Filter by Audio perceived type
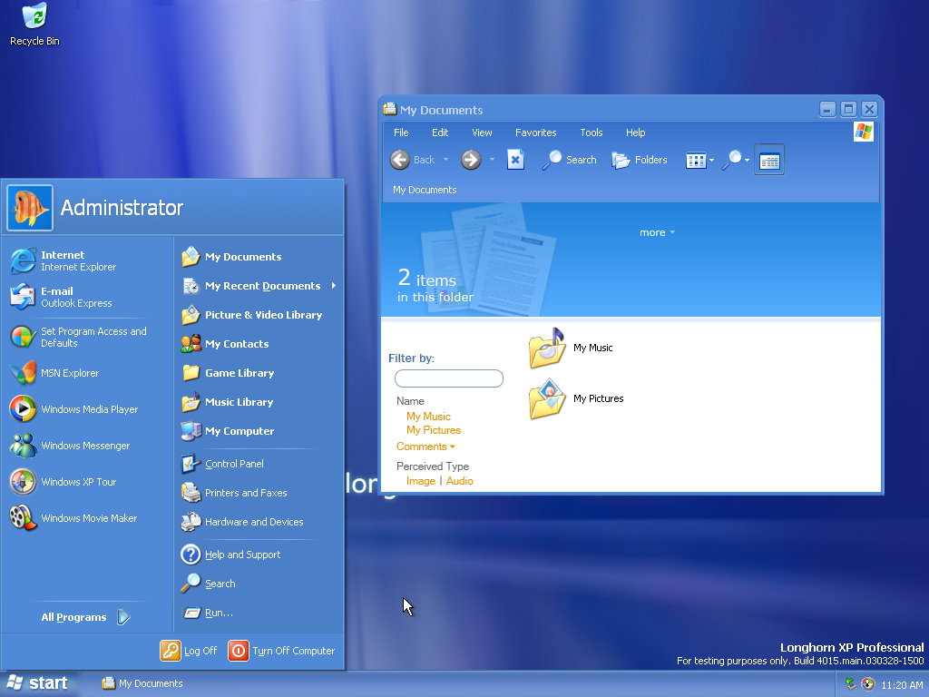 pos(459,481)
